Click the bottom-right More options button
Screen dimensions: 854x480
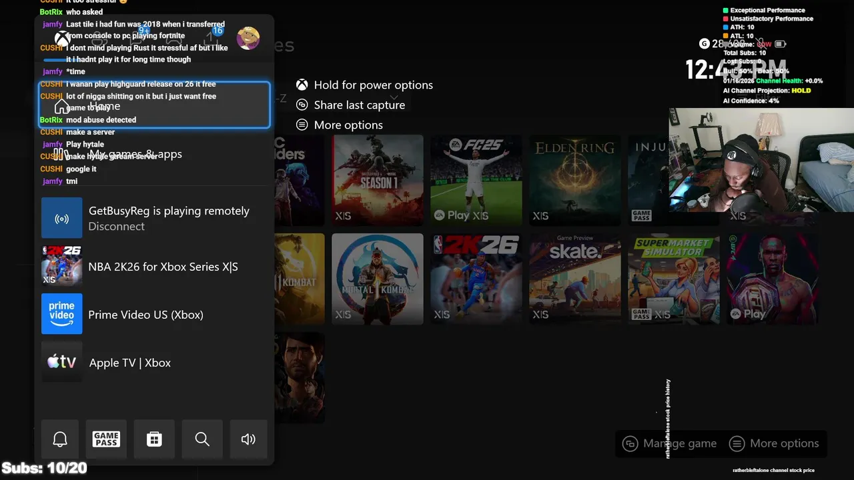[775, 443]
